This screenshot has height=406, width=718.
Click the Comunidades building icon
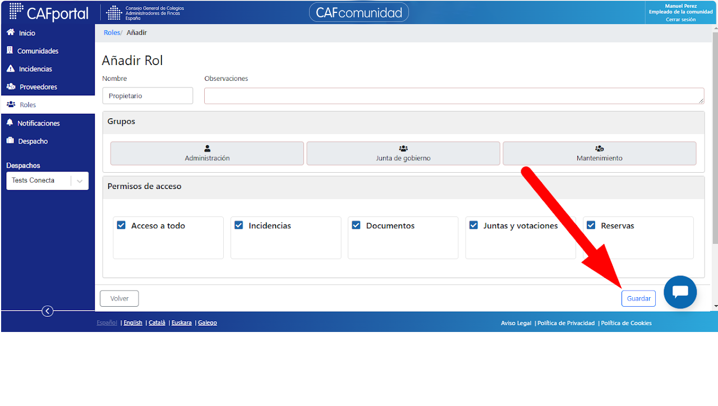click(10, 50)
